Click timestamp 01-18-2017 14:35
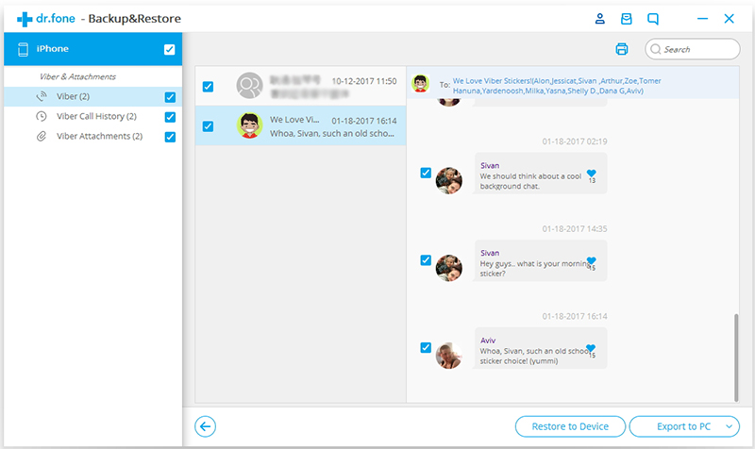Screen dimensions: 755x449 575,229
